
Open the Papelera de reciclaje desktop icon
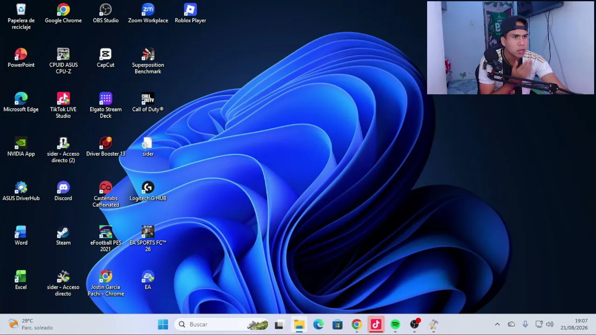[21, 16]
